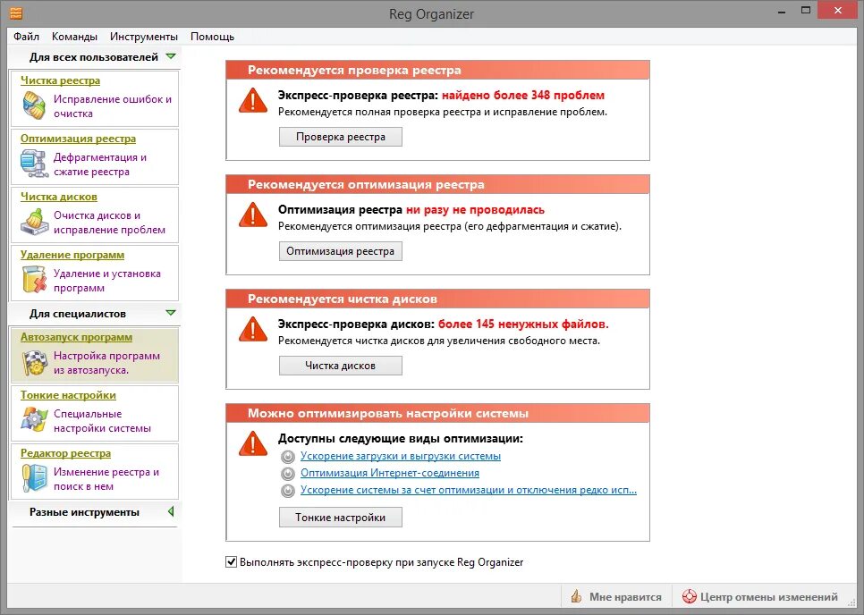
Task: Open Удаление программ sidebar link
Action: (72, 255)
